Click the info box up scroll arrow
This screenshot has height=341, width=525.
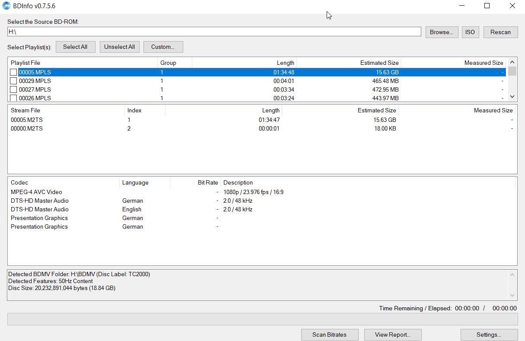pos(512,275)
